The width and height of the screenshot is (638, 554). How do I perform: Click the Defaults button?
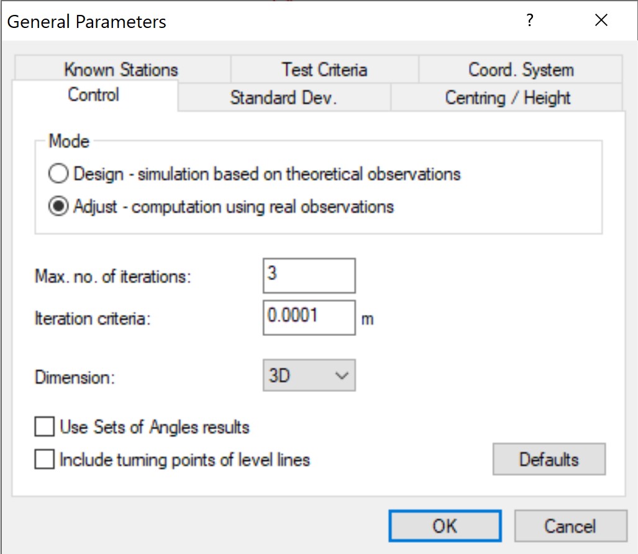tap(549, 460)
